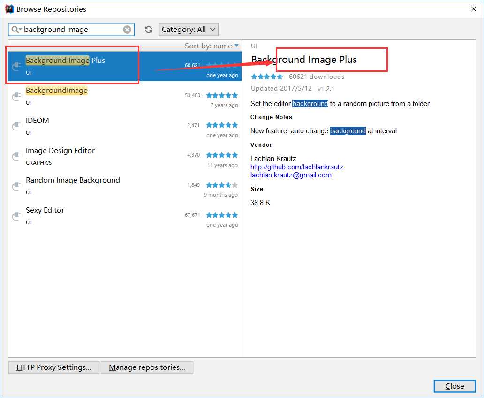Click the plug icon beside Sexy Editor
484x398 pixels.
16,216
